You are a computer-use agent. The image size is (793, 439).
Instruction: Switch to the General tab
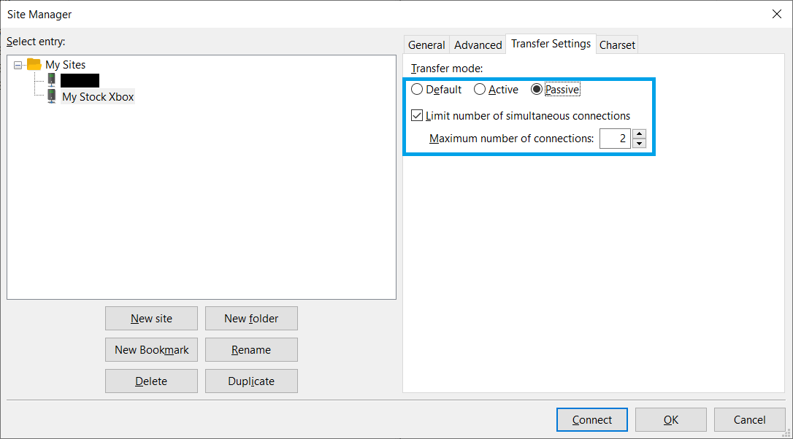point(426,45)
